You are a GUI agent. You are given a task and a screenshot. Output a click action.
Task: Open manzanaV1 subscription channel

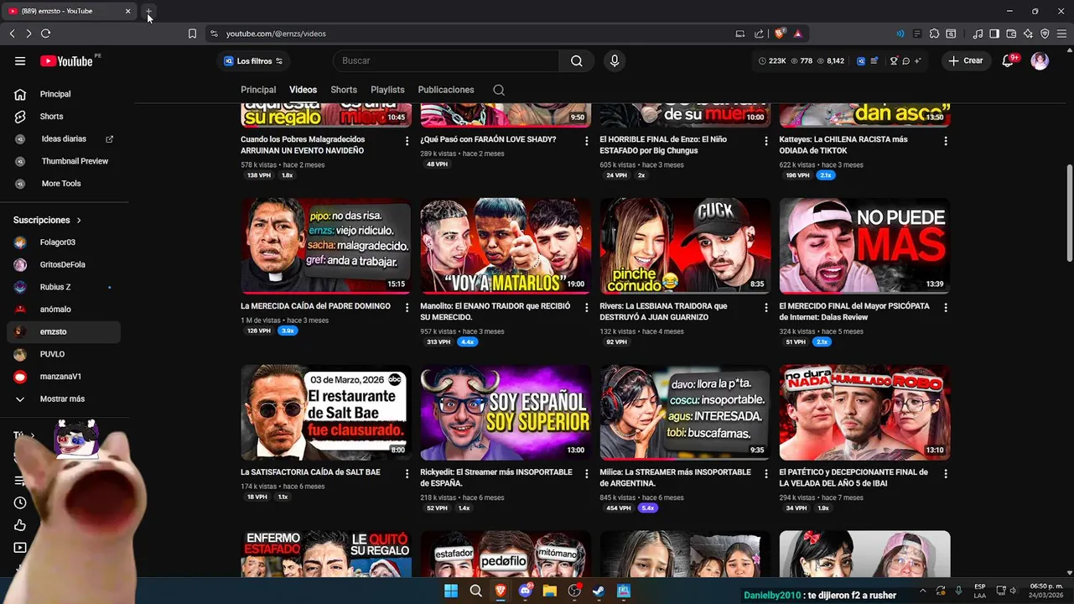click(64, 377)
